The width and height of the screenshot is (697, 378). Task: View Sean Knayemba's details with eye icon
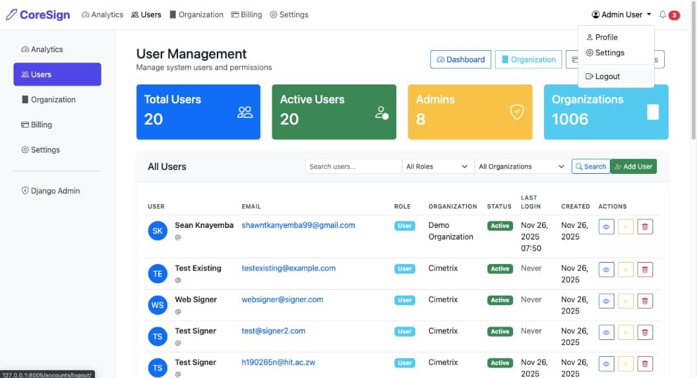point(606,227)
